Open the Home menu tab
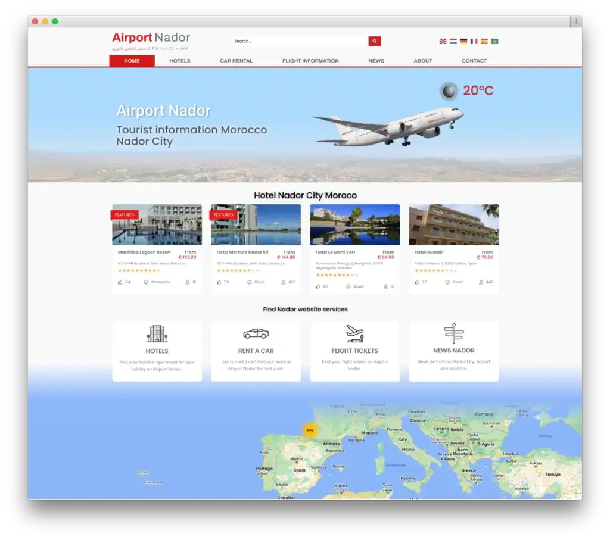Image resolution: width=610 pixels, height=540 pixels. (x=132, y=61)
